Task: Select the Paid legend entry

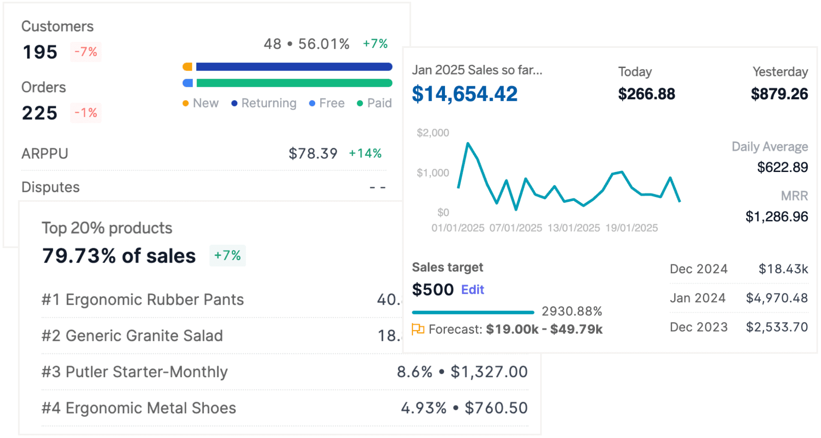Action: pos(374,103)
